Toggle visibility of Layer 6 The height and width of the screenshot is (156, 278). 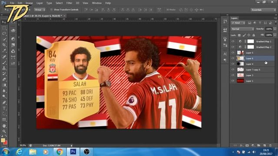[233, 58]
